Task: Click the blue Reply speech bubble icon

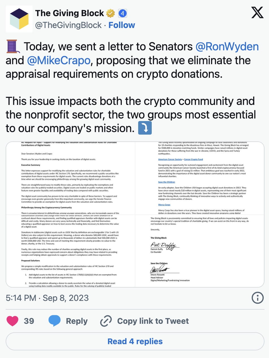Action: click(x=55, y=321)
